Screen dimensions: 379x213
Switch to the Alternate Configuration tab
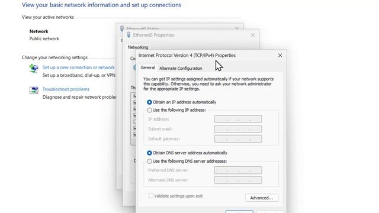[x=181, y=69]
